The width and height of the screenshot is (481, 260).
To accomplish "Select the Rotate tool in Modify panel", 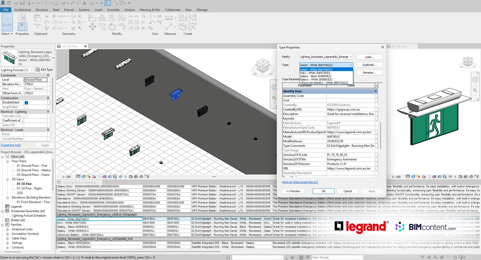I will 112,26.
